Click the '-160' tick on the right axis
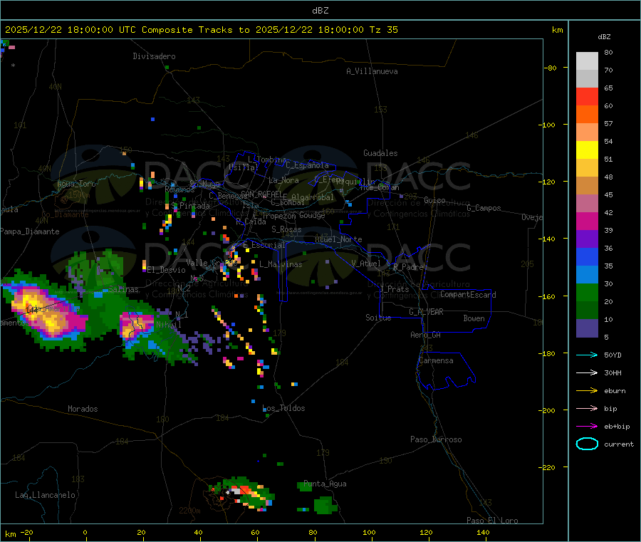The width and height of the screenshot is (641, 542). pyautogui.click(x=548, y=296)
